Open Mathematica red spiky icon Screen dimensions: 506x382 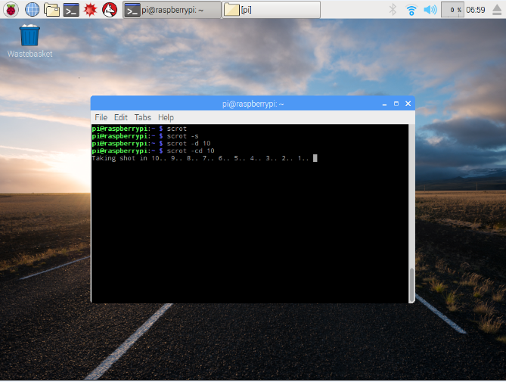[x=90, y=10]
